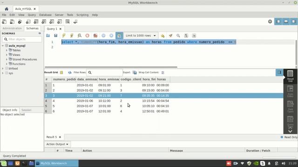Create new schema toolbar icon
Screen dimensions: 298x167
[x=28, y=22]
